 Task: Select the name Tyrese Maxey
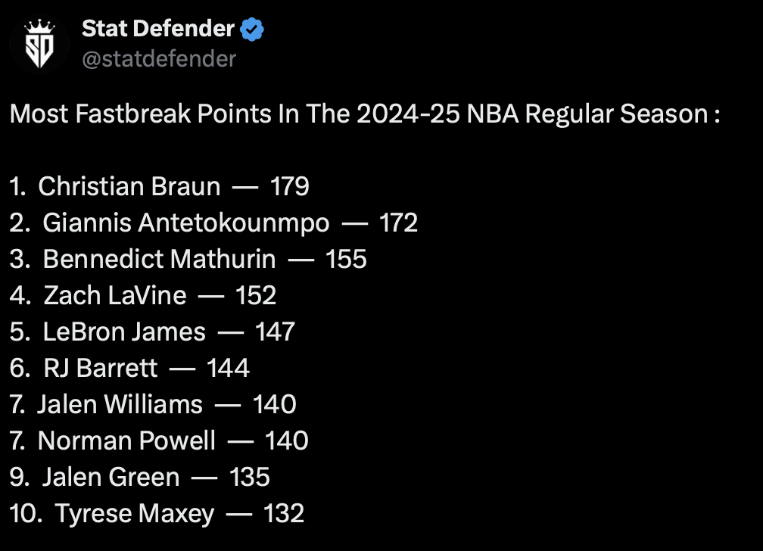[135, 513]
